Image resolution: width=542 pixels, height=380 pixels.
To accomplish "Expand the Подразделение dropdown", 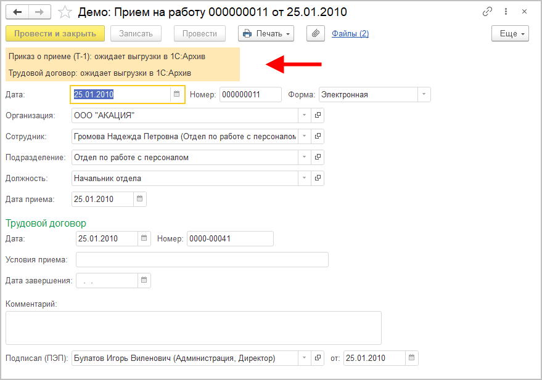I will (x=305, y=157).
